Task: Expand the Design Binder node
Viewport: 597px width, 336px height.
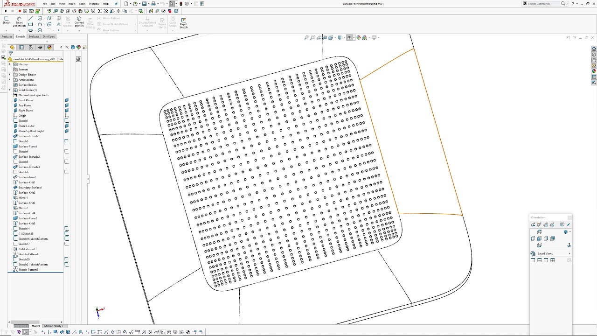Action: 10,75
